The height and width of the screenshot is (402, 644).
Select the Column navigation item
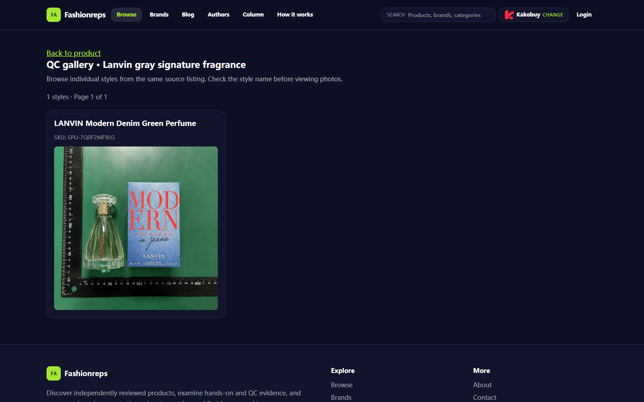[253, 15]
